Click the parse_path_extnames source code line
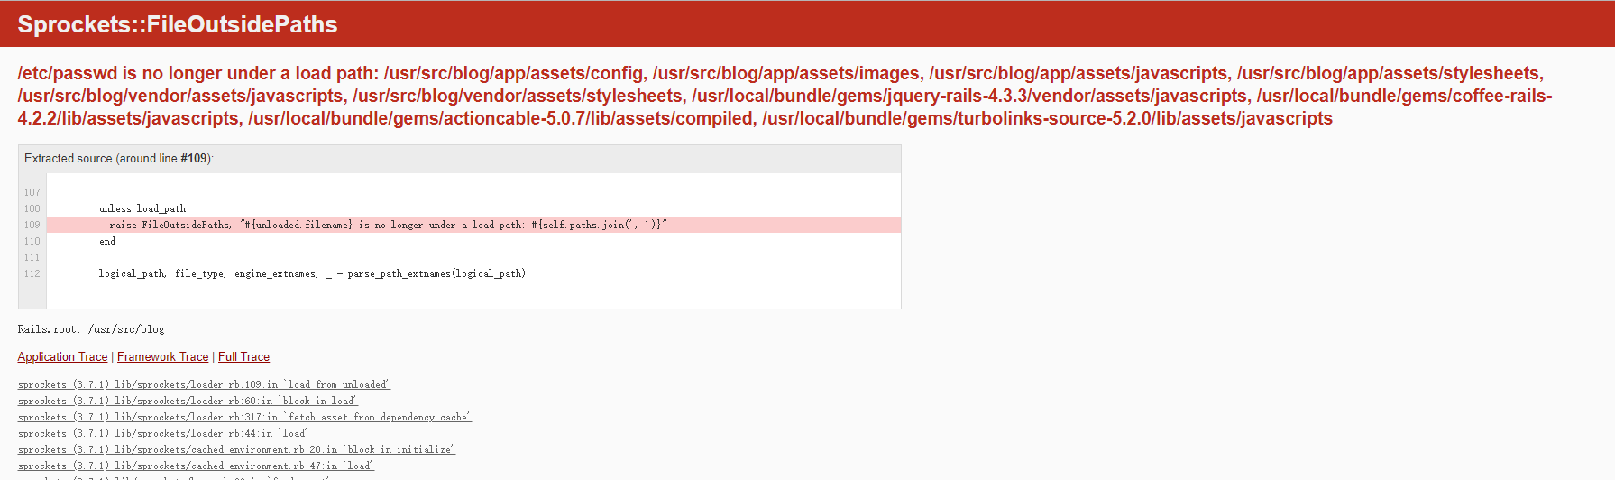The width and height of the screenshot is (1615, 480). click(312, 273)
